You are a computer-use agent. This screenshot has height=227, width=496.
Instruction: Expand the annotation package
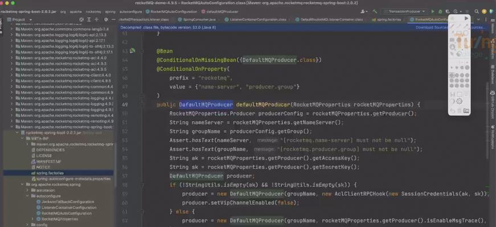point(27,191)
